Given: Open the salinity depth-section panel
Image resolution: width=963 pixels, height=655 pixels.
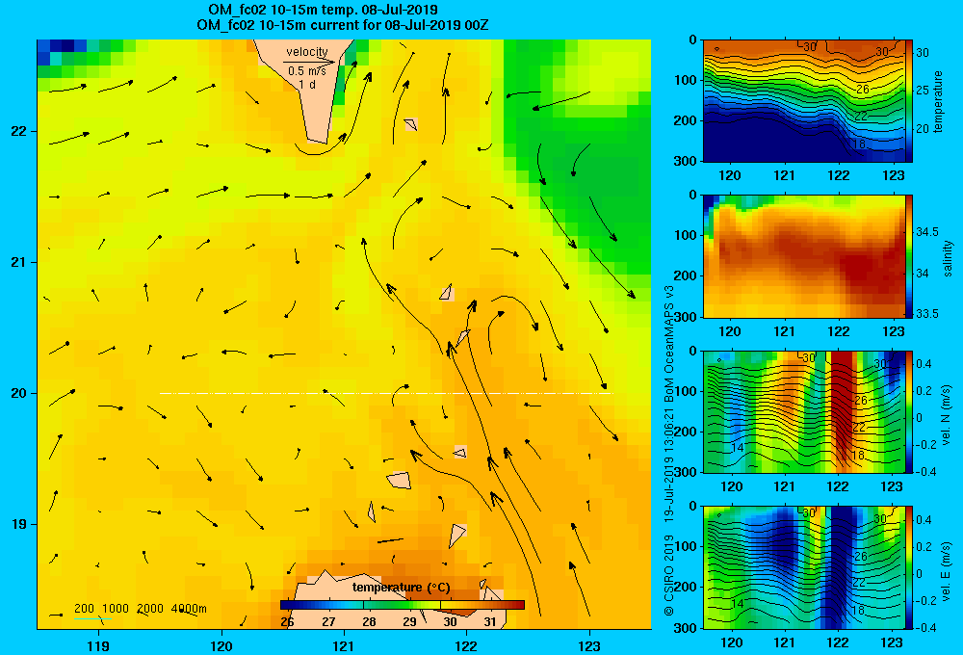Looking at the screenshot, I should pos(803,256).
